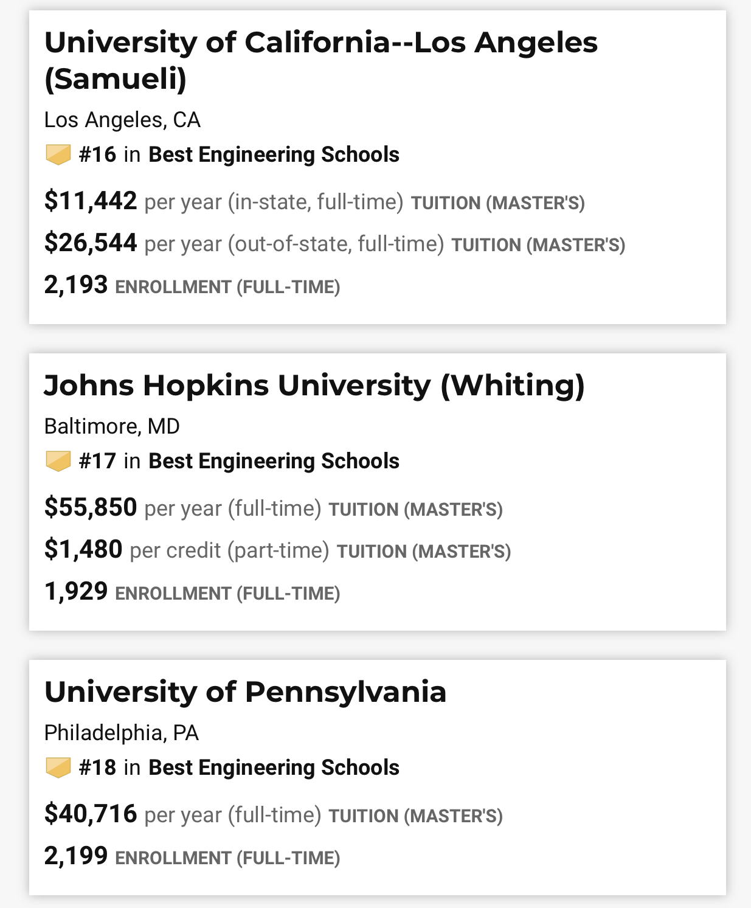This screenshot has height=908, width=751.
Task: Click Best Engineering Schools under Johns Hopkins
Action: (x=274, y=461)
